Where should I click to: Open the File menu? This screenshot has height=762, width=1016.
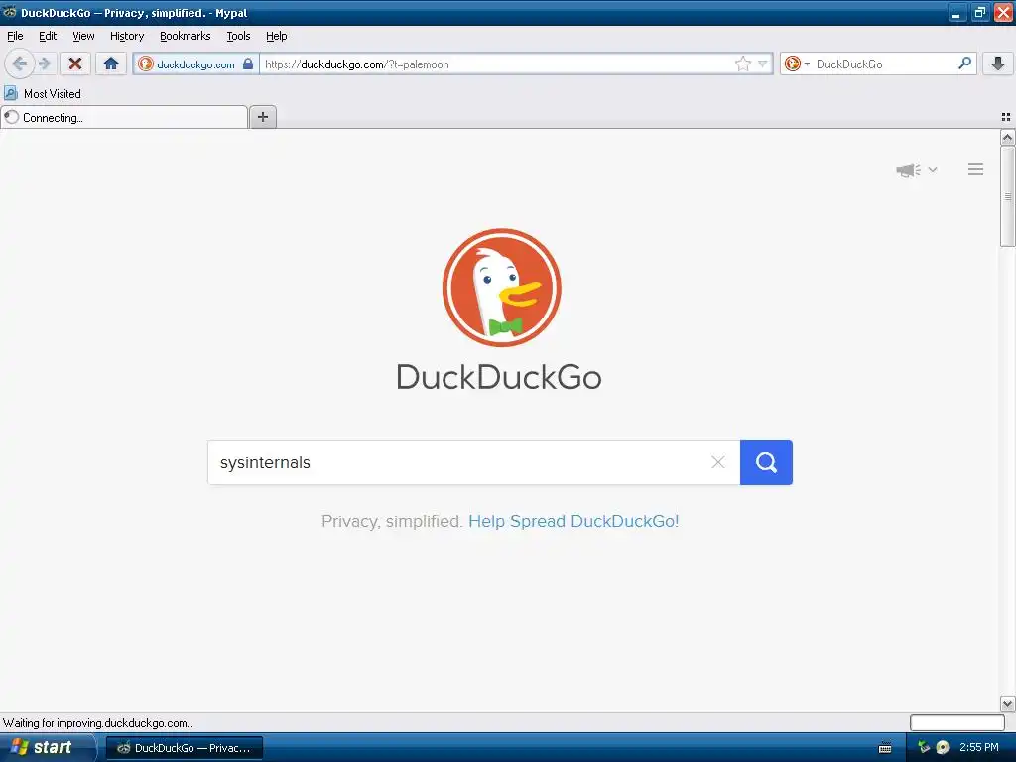[x=15, y=36]
